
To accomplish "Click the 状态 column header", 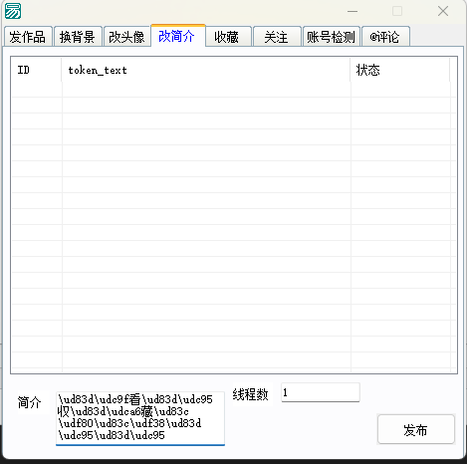I will 400,70.
